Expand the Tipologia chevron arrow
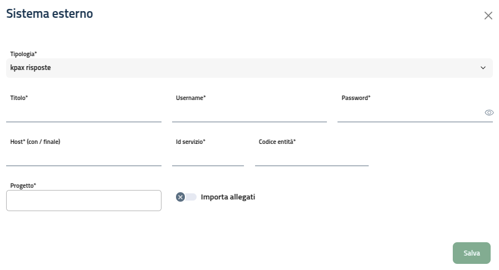The image size is (499, 270). pos(483,68)
